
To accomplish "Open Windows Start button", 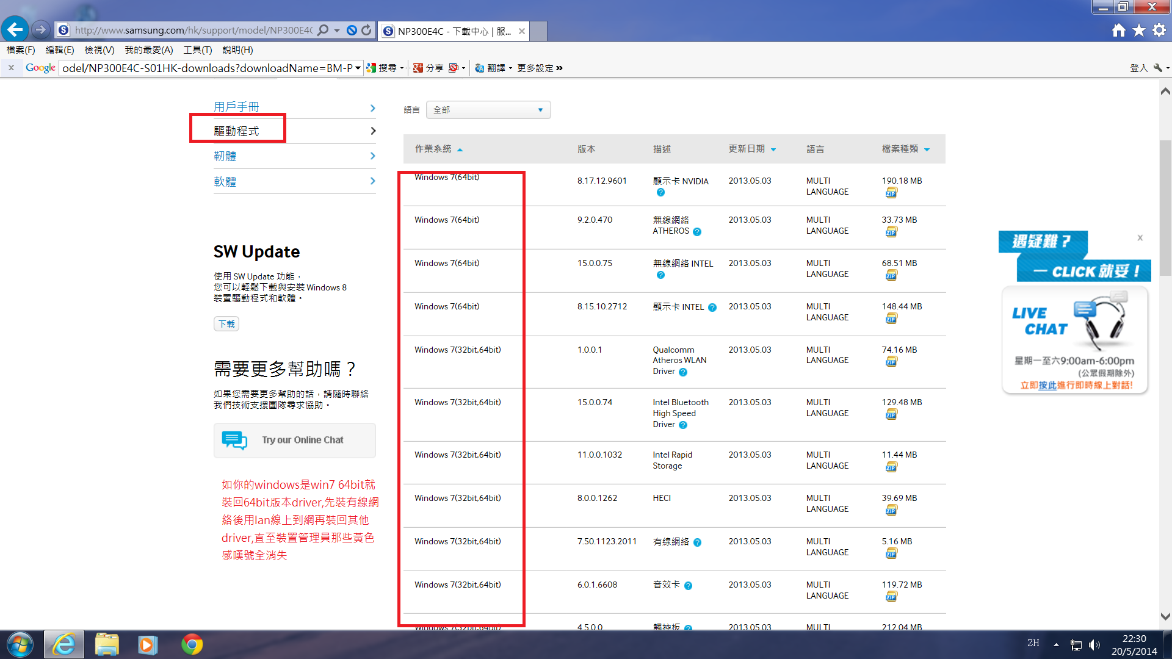I will coord(20,644).
